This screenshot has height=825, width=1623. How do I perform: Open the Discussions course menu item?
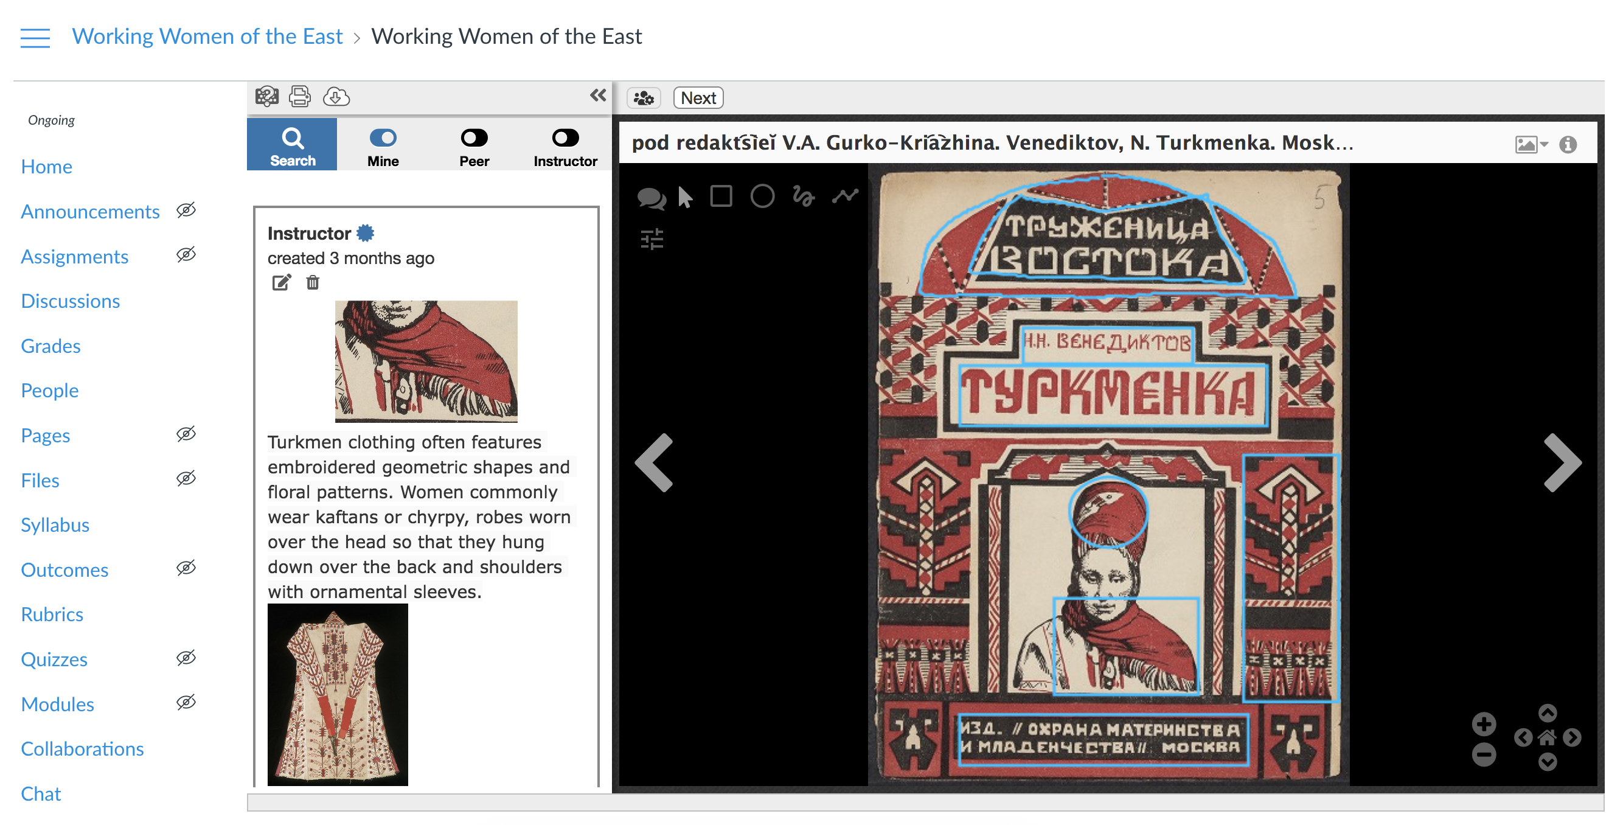point(70,301)
